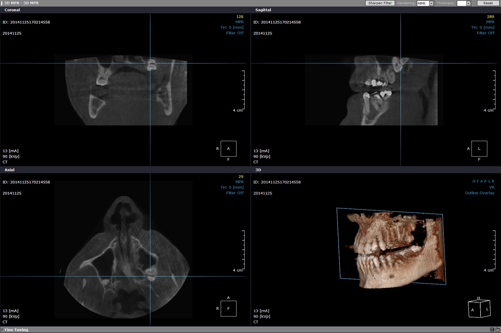The height and width of the screenshot is (333, 501).
Task: Click the axial view orientation box
Action: click(228, 308)
